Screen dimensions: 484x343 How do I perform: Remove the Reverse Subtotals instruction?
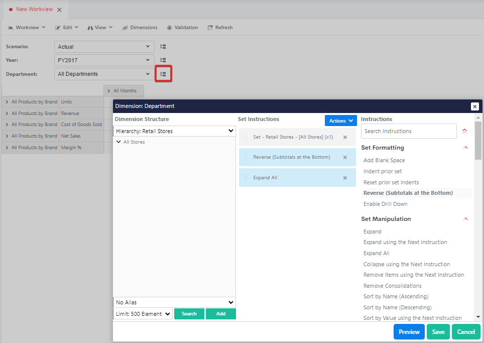(x=345, y=157)
